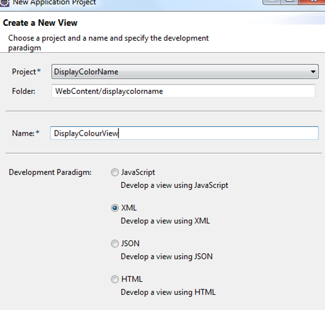Image resolution: width=325 pixels, height=310 pixels.
Task: Select the JavaScript radio button
Action: tap(114, 172)
